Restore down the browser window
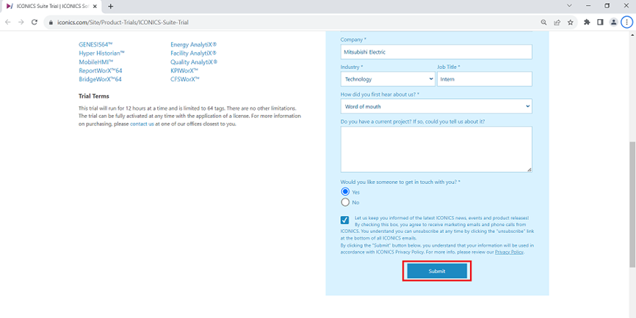The image size is (636, 318). (x=607, y=6)
